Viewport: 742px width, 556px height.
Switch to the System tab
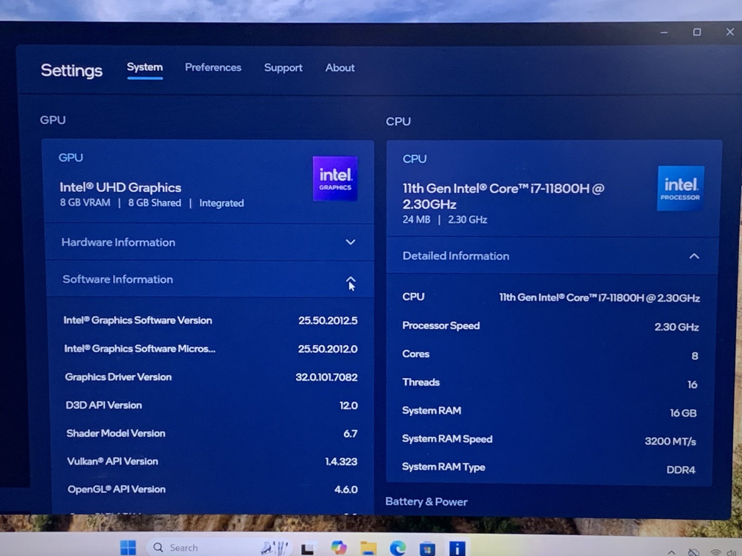pyautogui.click(x=145, y=68)
